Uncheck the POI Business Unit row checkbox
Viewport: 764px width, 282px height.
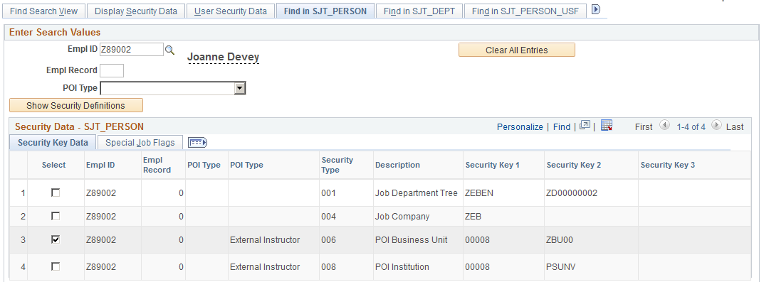coord(56,239)
